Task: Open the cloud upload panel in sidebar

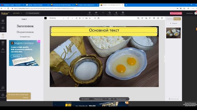Action: coord(3,50)
